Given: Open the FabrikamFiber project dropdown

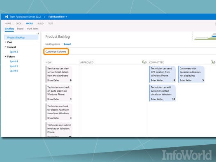Looking at the screenshot, I should click(x=58, y=17).
